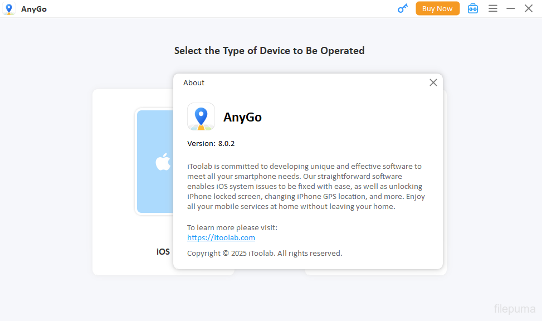
Task: Open the hamburger menu
Action: click(x=493, y=8)
